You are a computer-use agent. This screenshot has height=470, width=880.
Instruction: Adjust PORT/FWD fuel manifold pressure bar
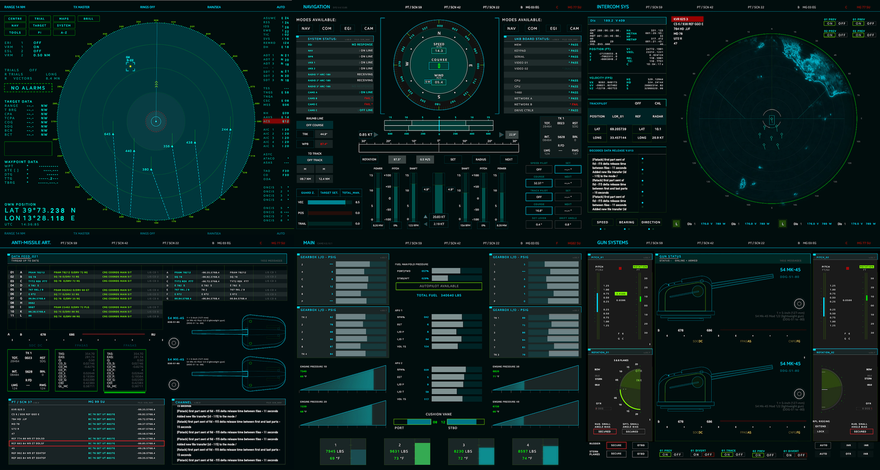pos(456,271)
